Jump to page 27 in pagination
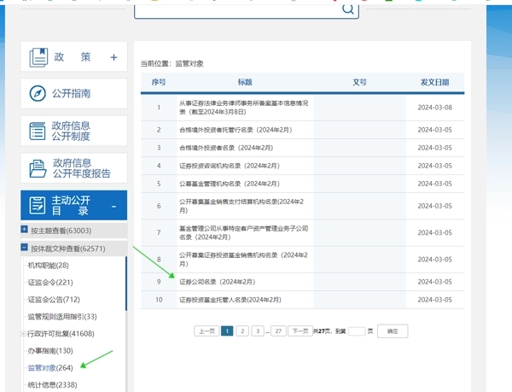The image size is (512, 392). [278, 331]
